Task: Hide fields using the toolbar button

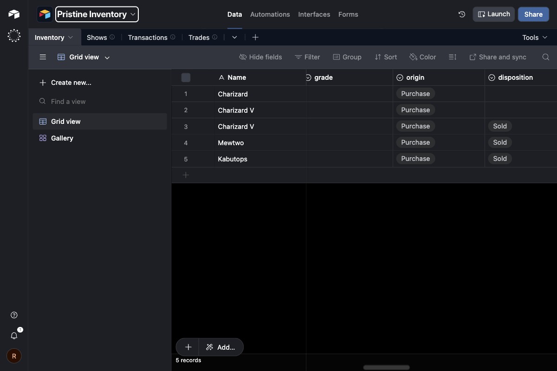Action: point(260,57)
